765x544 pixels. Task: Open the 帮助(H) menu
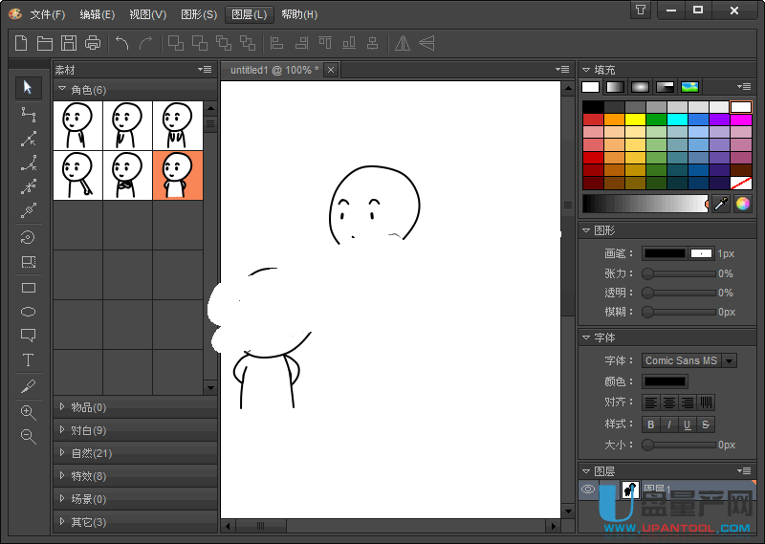pyautogui.click(x=299, y=14)
